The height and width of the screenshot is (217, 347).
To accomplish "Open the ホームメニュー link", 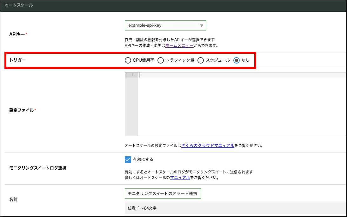I will [179, 45].
